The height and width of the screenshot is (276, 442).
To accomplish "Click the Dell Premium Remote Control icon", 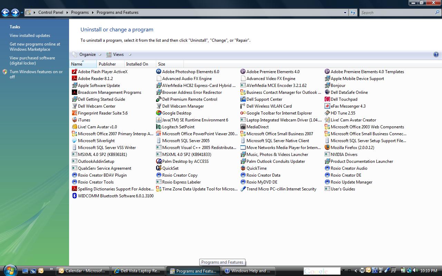I will coord(158,99).
